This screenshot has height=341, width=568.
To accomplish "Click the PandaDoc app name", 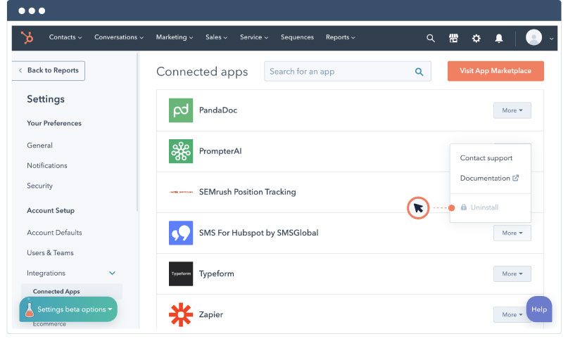I will (x=218, y=110).
